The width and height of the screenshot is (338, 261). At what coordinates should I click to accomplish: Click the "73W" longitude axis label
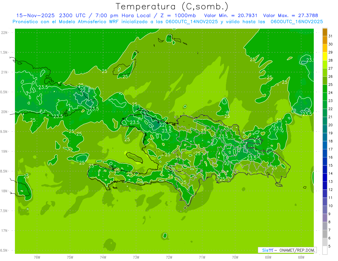[x=136, y=257]
